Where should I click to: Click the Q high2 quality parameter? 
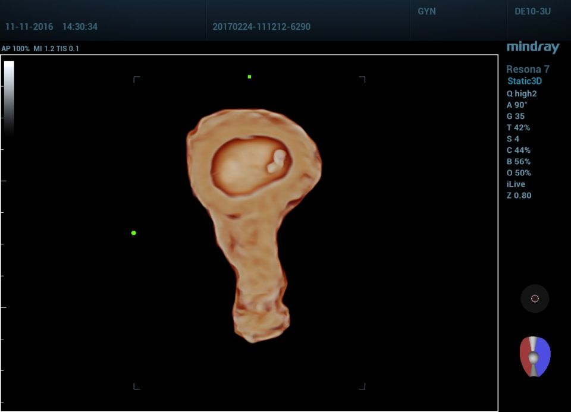click(x=522, y=93)
